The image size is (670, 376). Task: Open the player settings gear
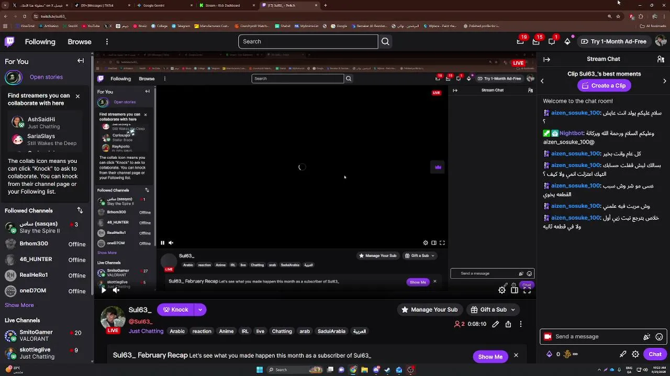pos(502,290)
